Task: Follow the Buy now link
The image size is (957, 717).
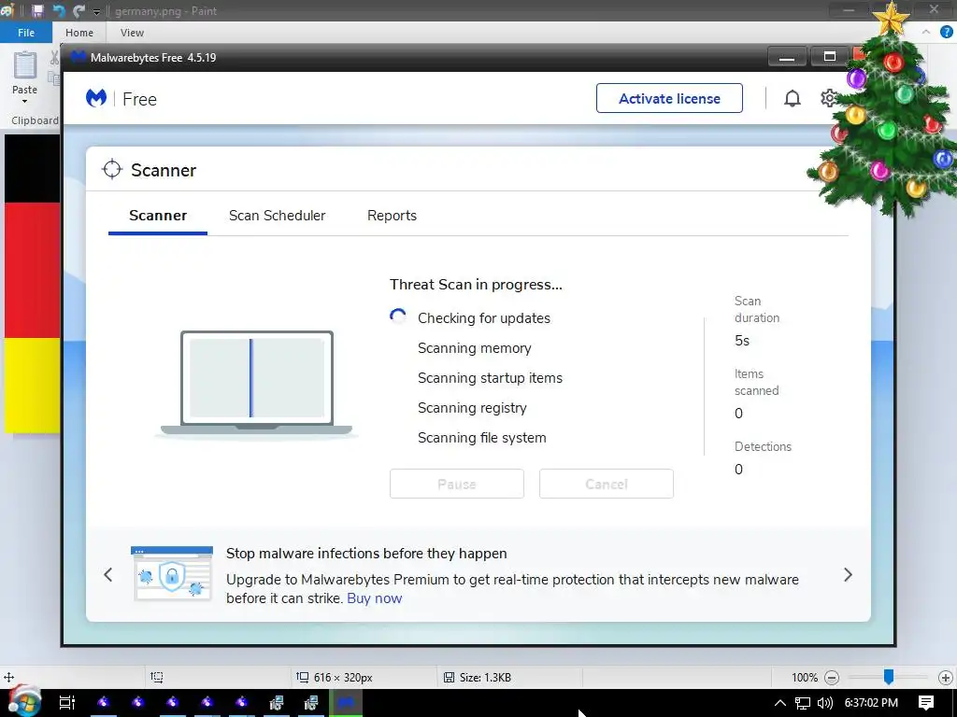Action: coord(374,598)
